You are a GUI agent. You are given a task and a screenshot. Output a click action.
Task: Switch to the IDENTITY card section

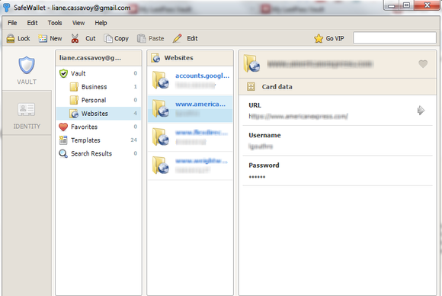pyautogui.click(x=27, y=114)
